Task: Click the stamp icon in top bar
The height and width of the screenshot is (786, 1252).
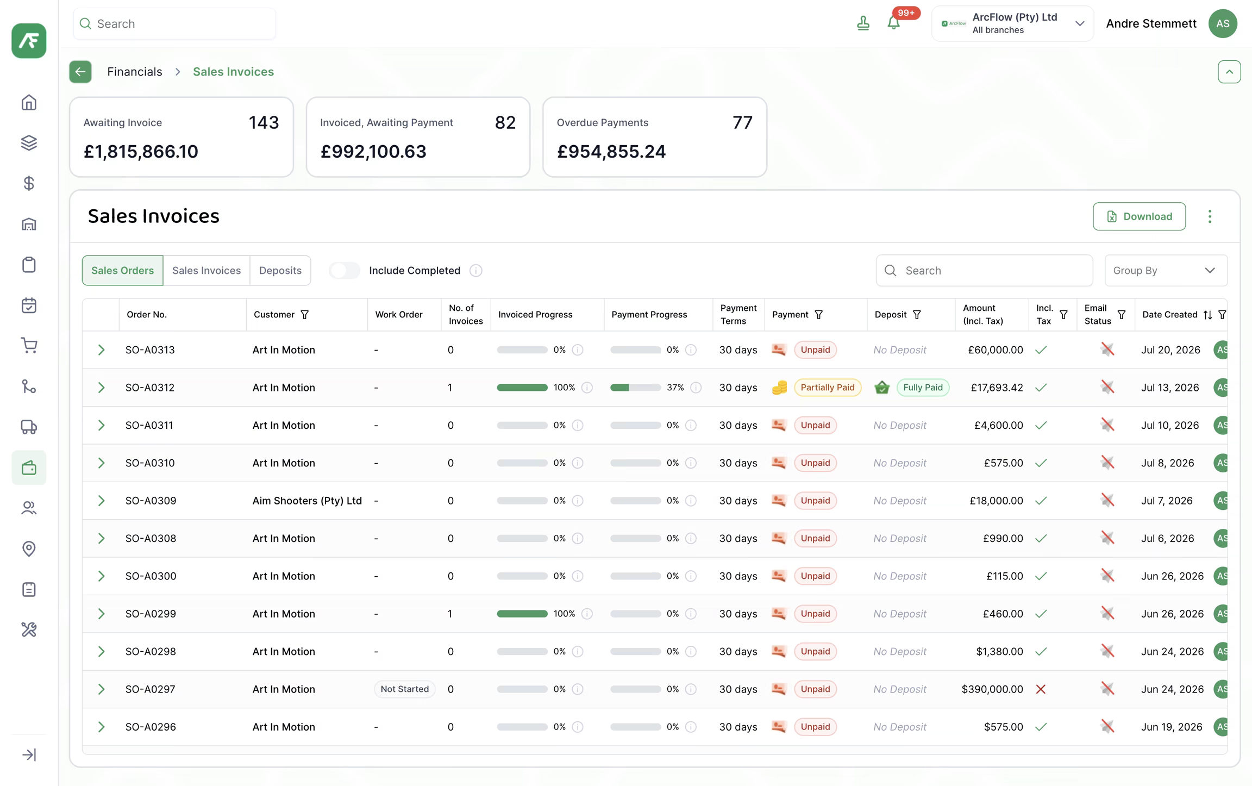Action: (863, 23)
